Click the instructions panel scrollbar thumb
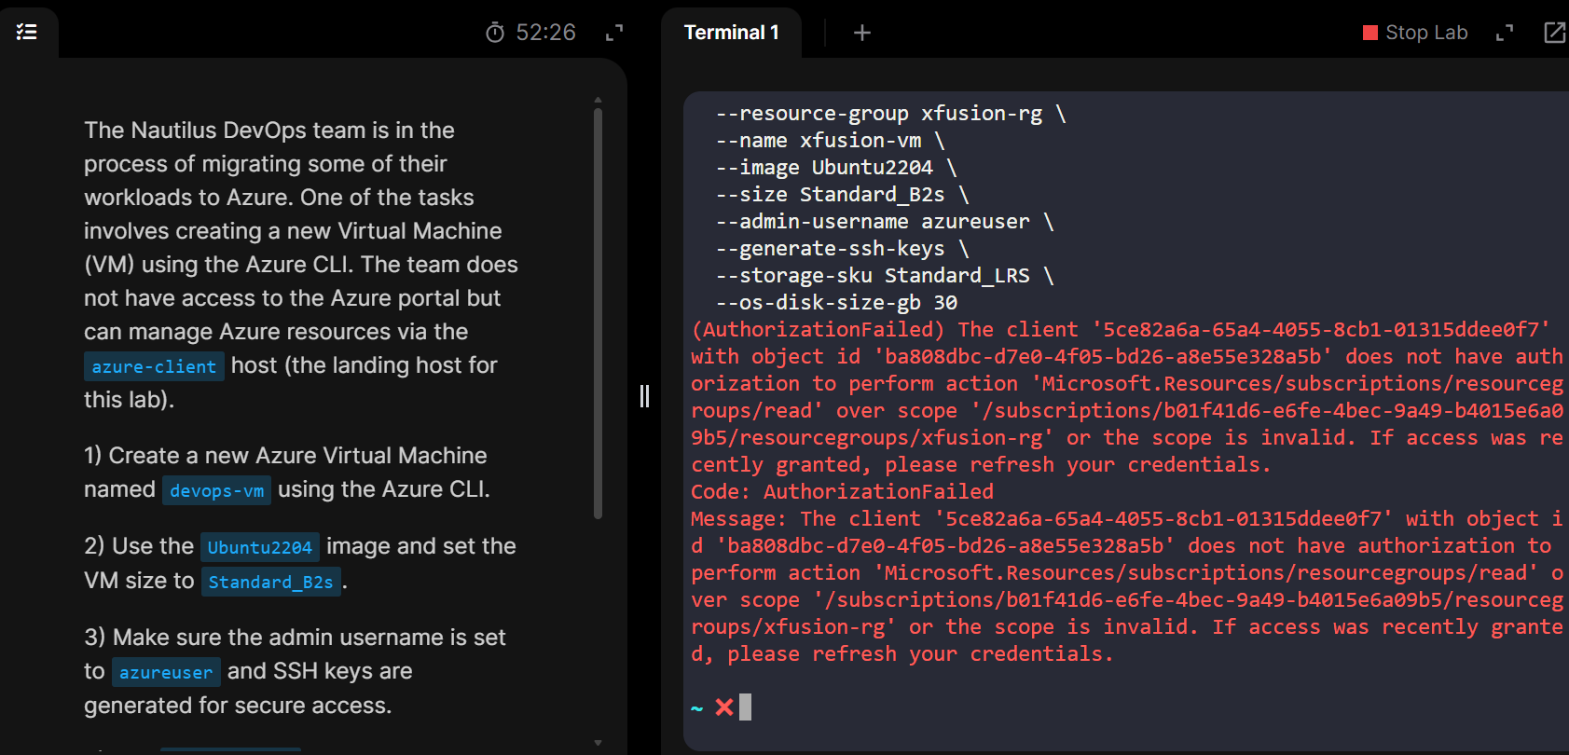1569x755 pixels. coord(598,312)
